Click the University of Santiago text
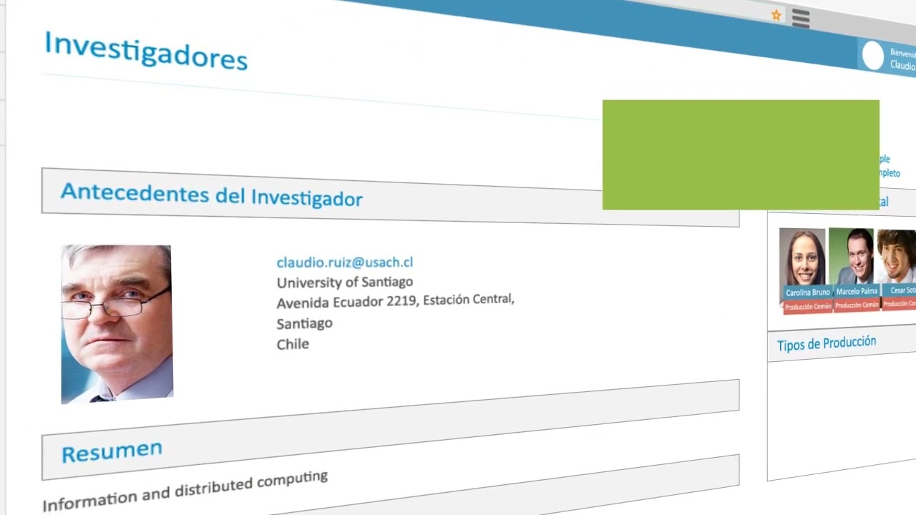This screenshot has width=916, height=515. (345, 282)
